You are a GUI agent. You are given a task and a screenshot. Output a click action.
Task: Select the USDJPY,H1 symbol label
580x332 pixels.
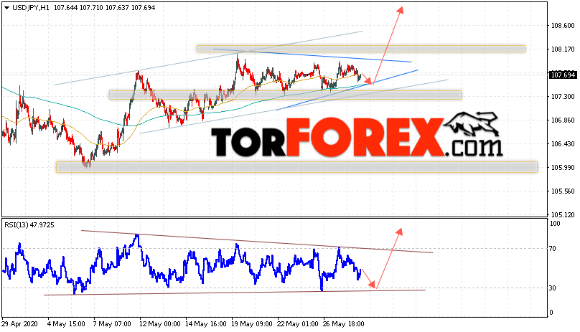point(30,8)
